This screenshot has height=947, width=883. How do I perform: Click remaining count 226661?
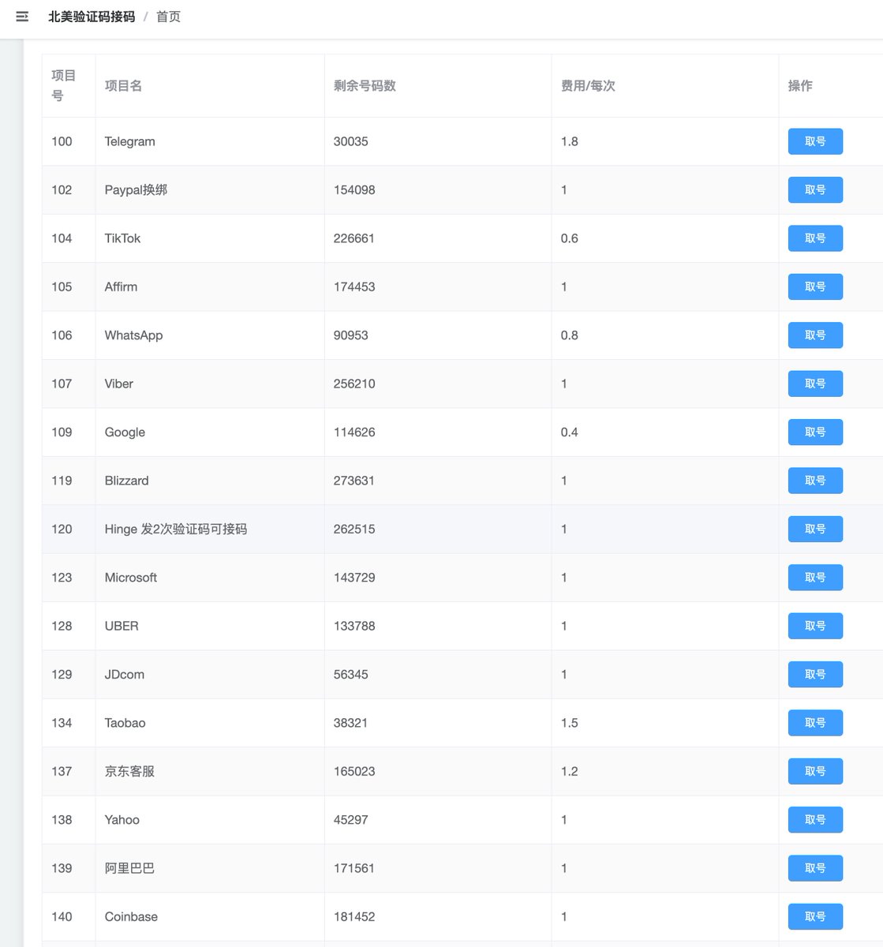(354, 238)
